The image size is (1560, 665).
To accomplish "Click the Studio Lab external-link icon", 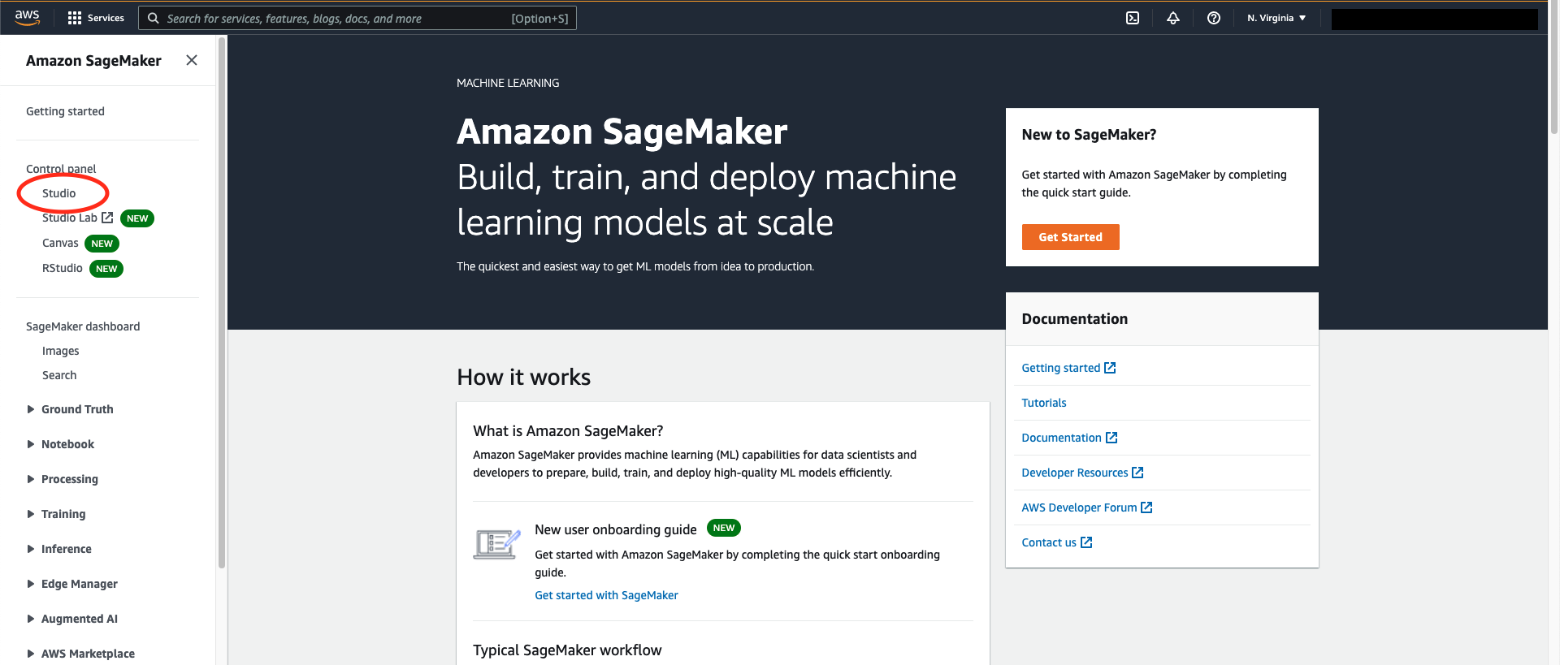I will pyautogui.click(x=107, y=218).
